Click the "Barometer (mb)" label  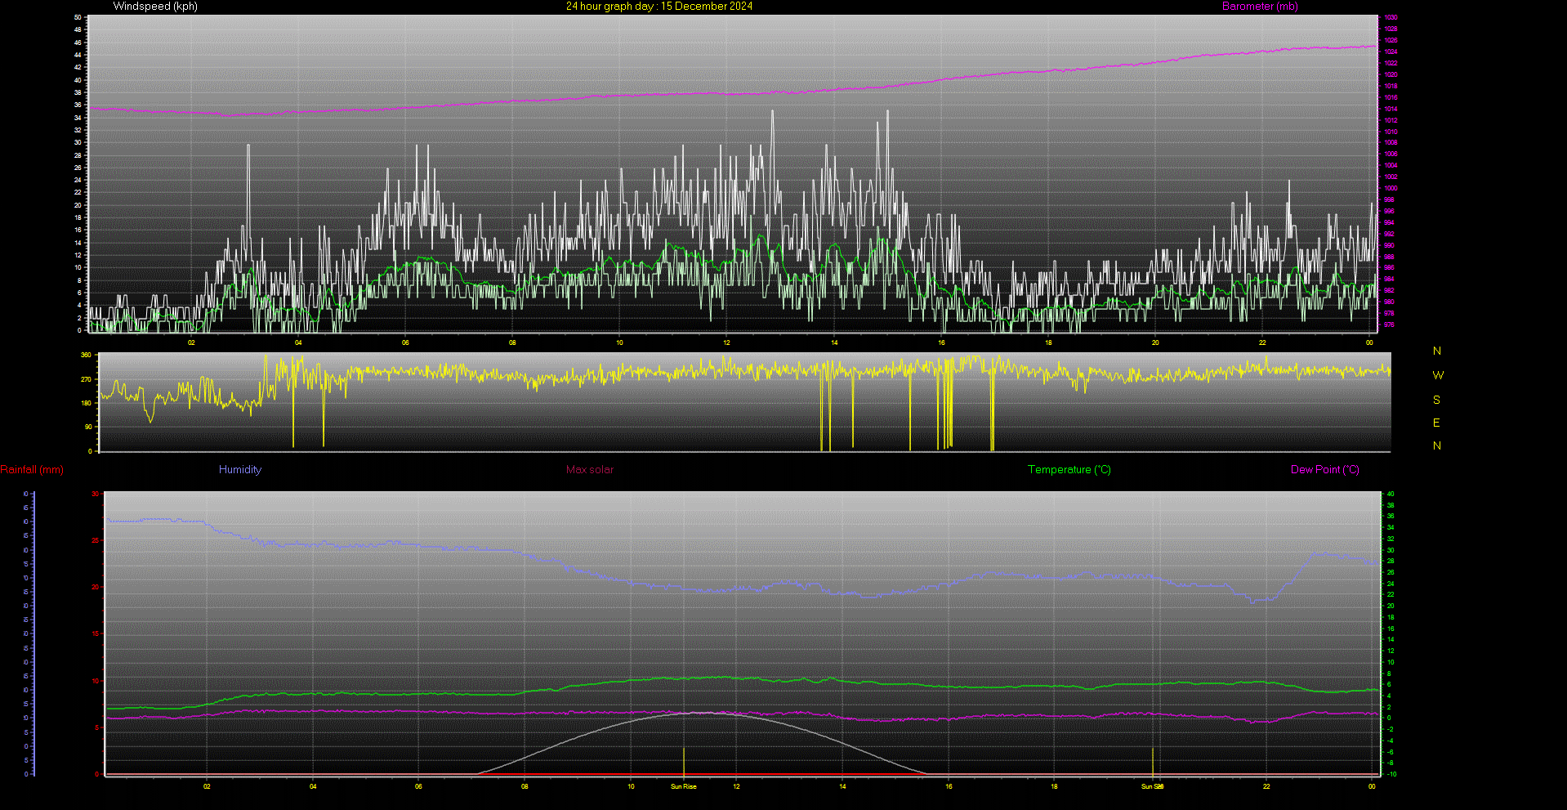pyautogui.click(x=1260, y=7)
